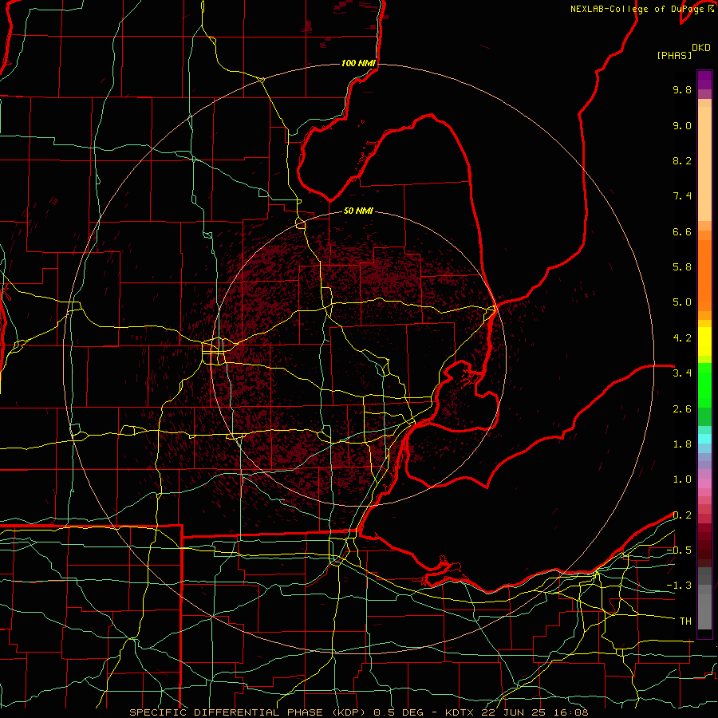Click the DKD label above the color scale
The width and height of the screenshot is (718, 718).
point(701,48)
